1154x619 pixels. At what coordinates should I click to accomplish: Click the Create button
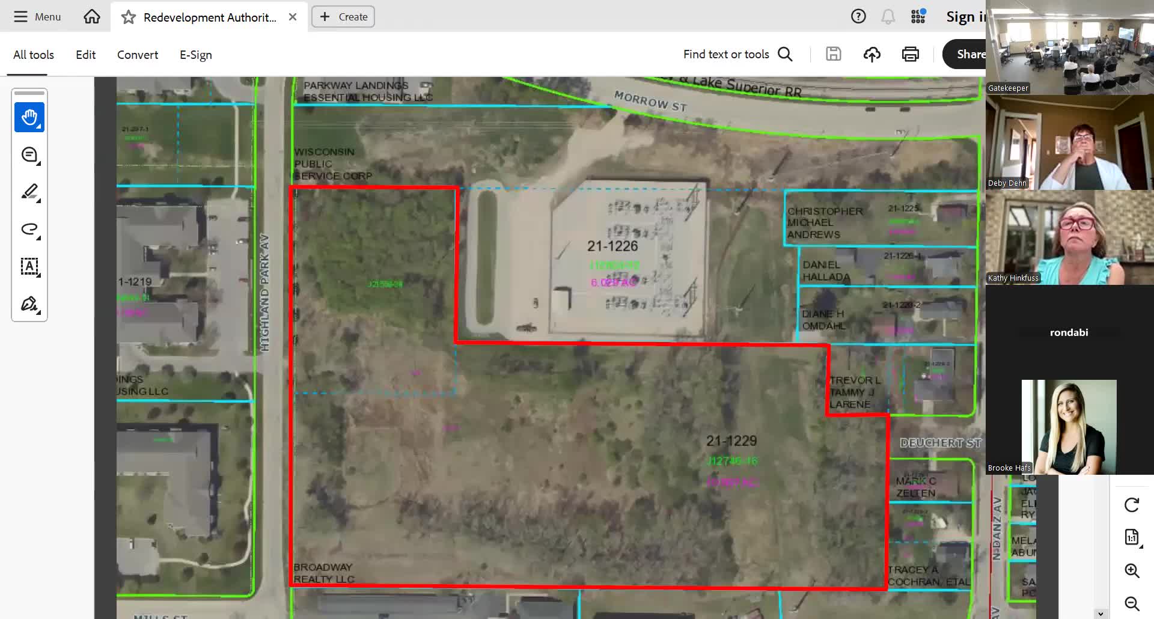[x=343, y=17]
